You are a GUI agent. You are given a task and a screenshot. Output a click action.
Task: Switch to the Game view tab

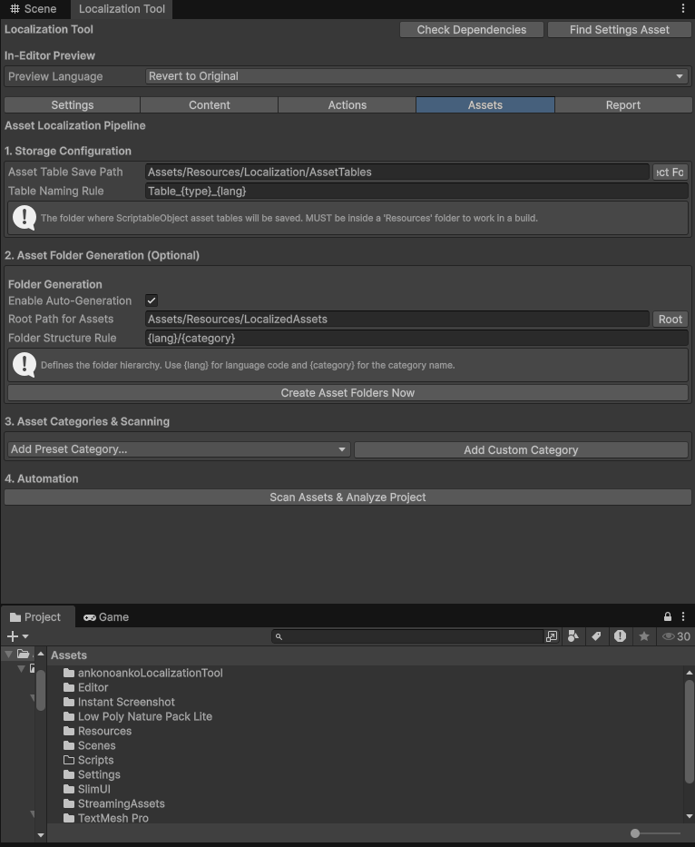pyautogui.click(x=106, y=617)
